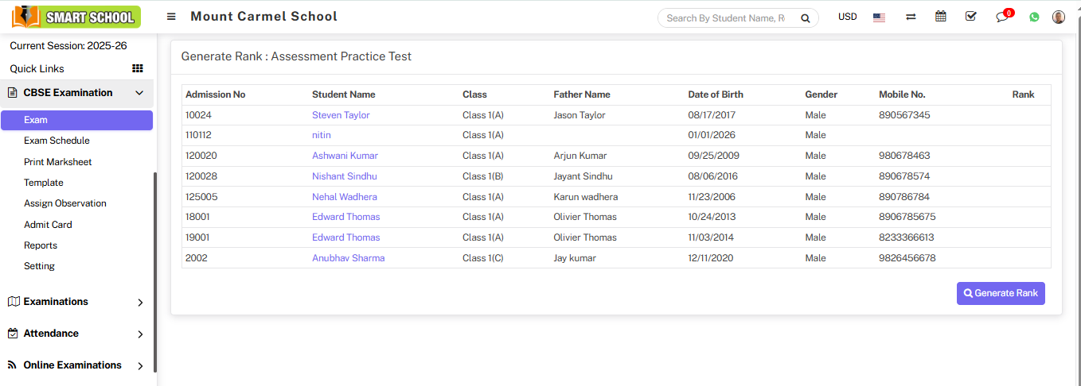The image size is (1081, 386).
Task: Go to Admit Card menu item
Action: [x=48, y=225]
